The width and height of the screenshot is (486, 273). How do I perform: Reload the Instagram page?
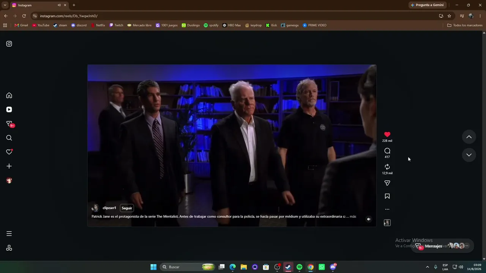tap(24, 16)
